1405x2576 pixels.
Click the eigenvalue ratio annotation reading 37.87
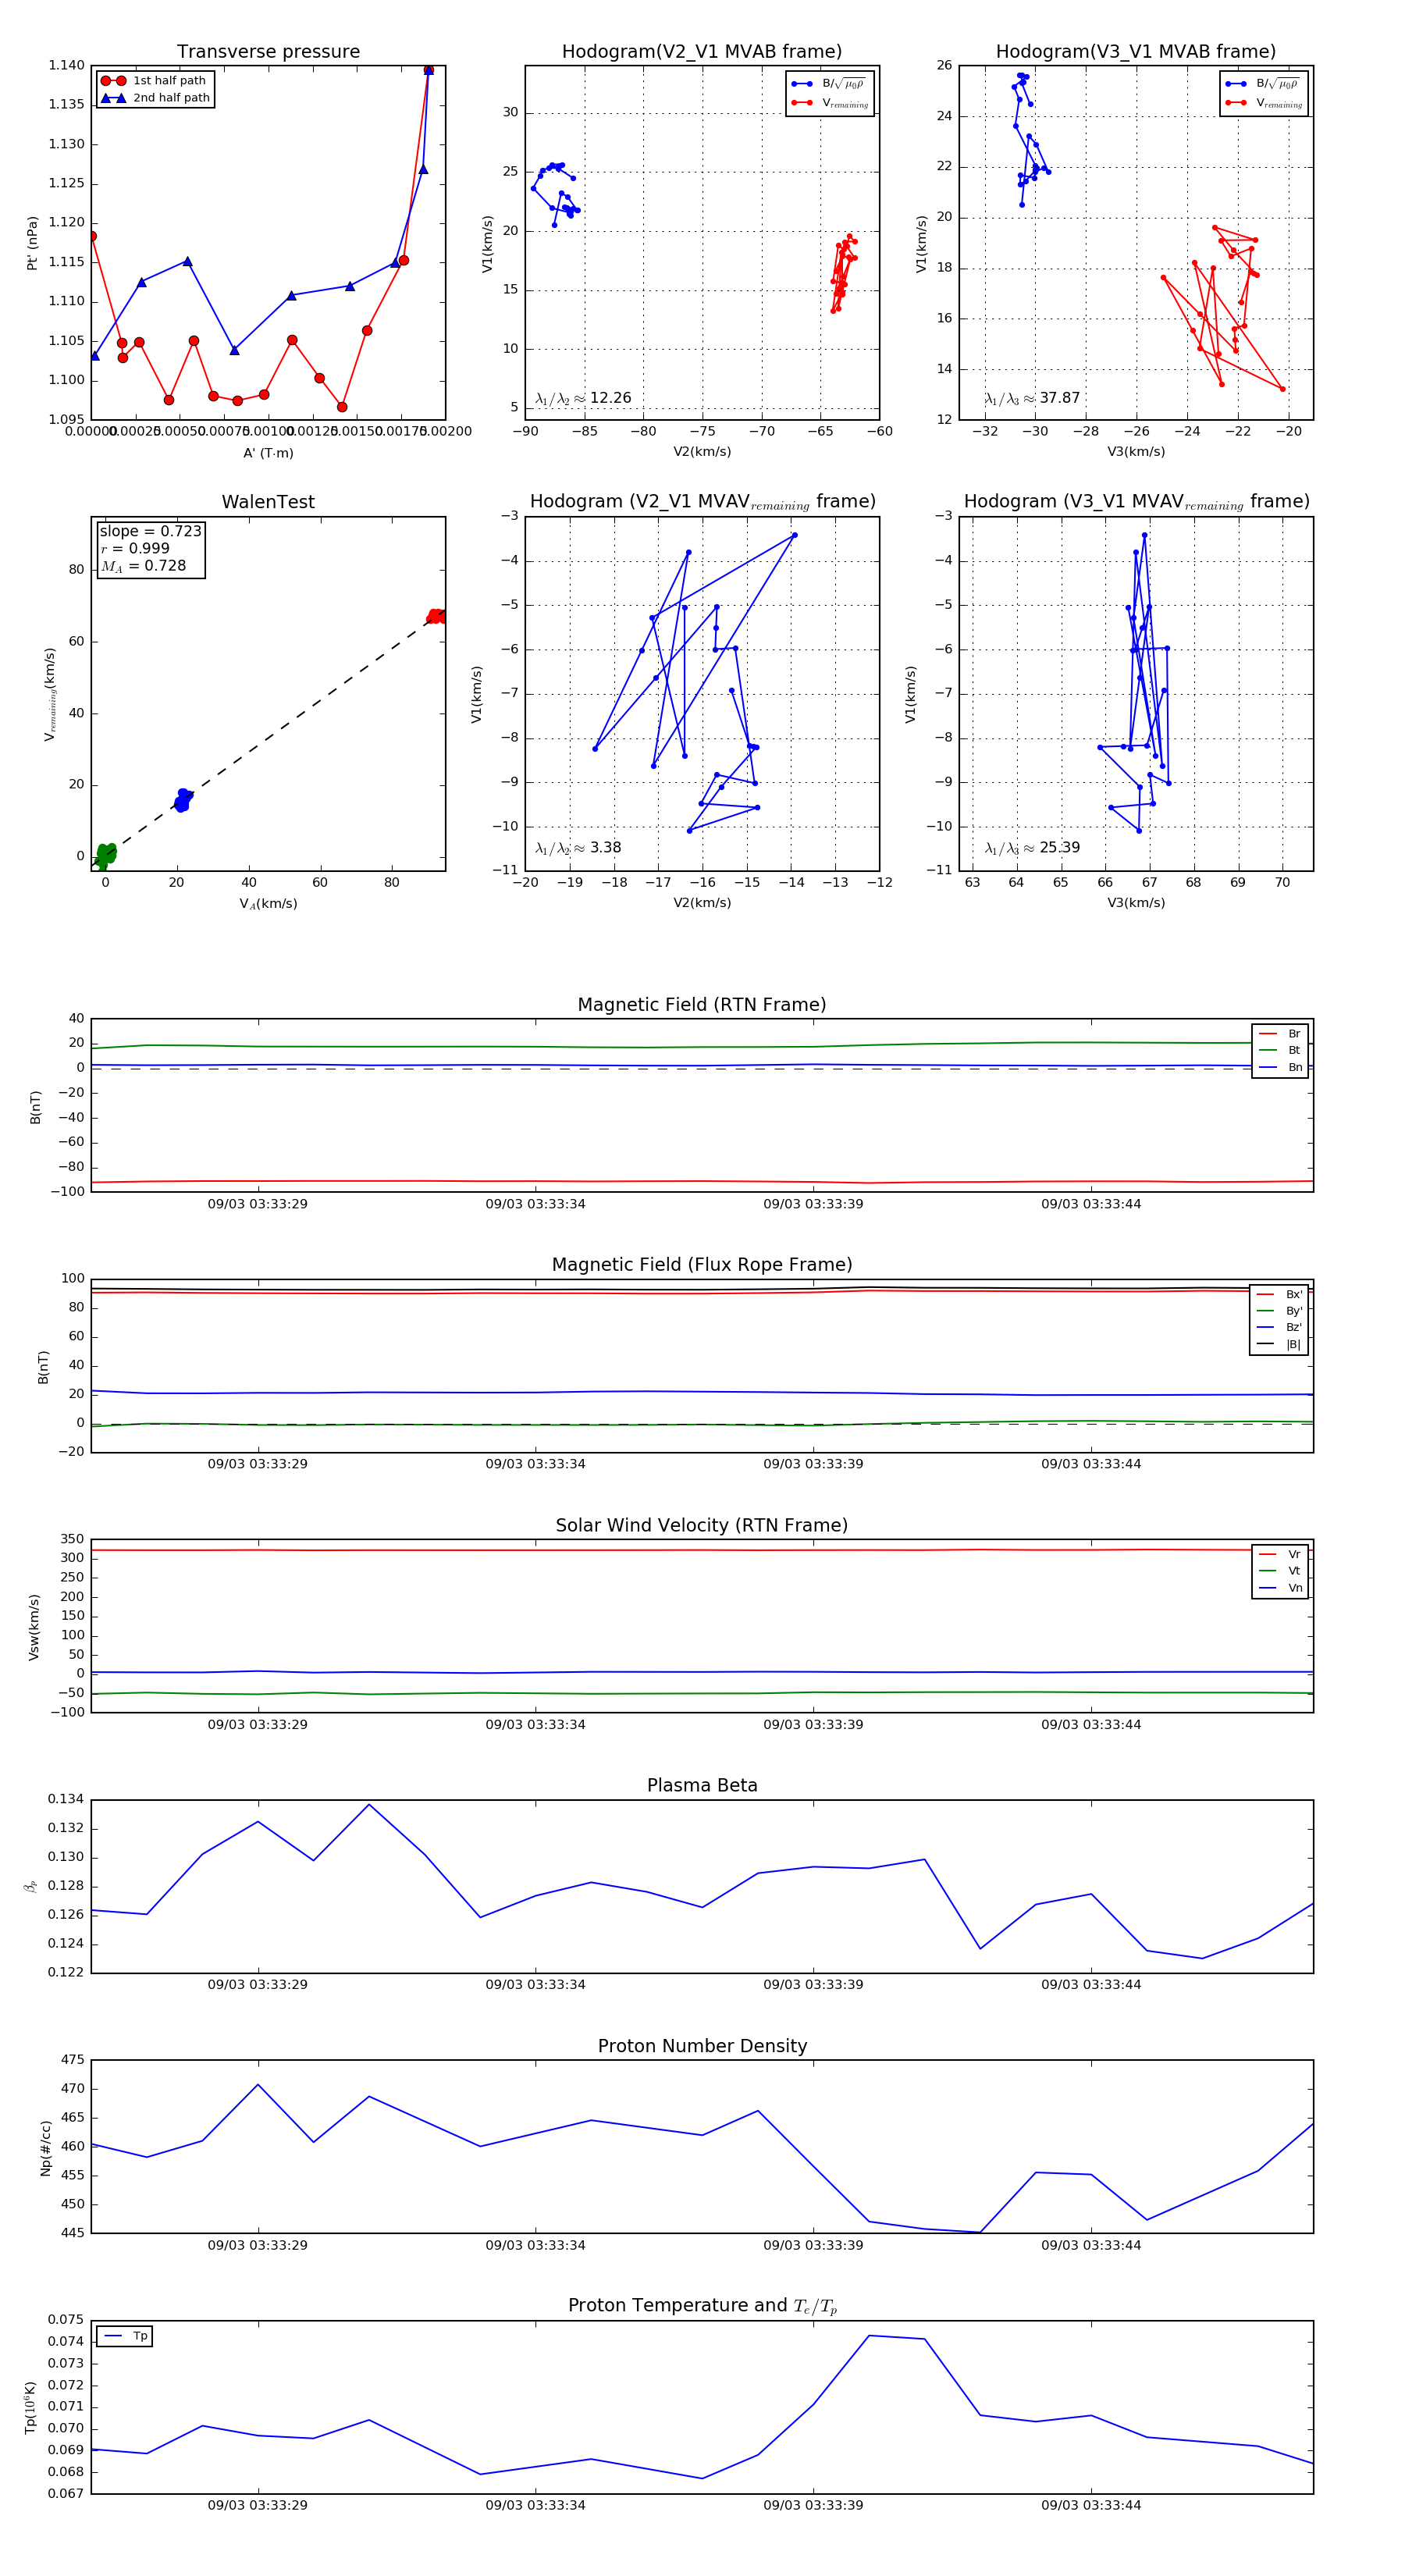[1032, 398]
